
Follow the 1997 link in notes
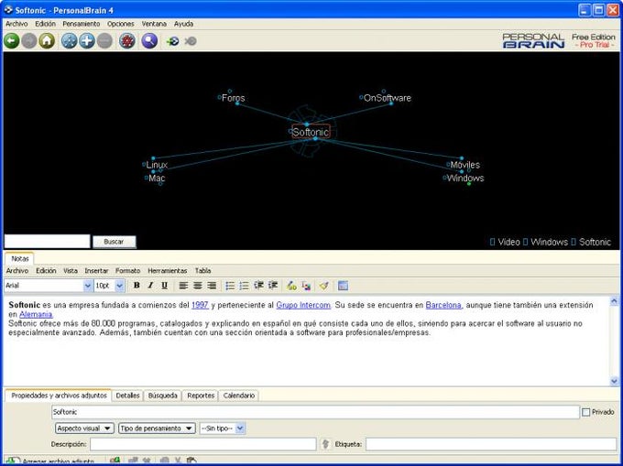pos(200,305)
